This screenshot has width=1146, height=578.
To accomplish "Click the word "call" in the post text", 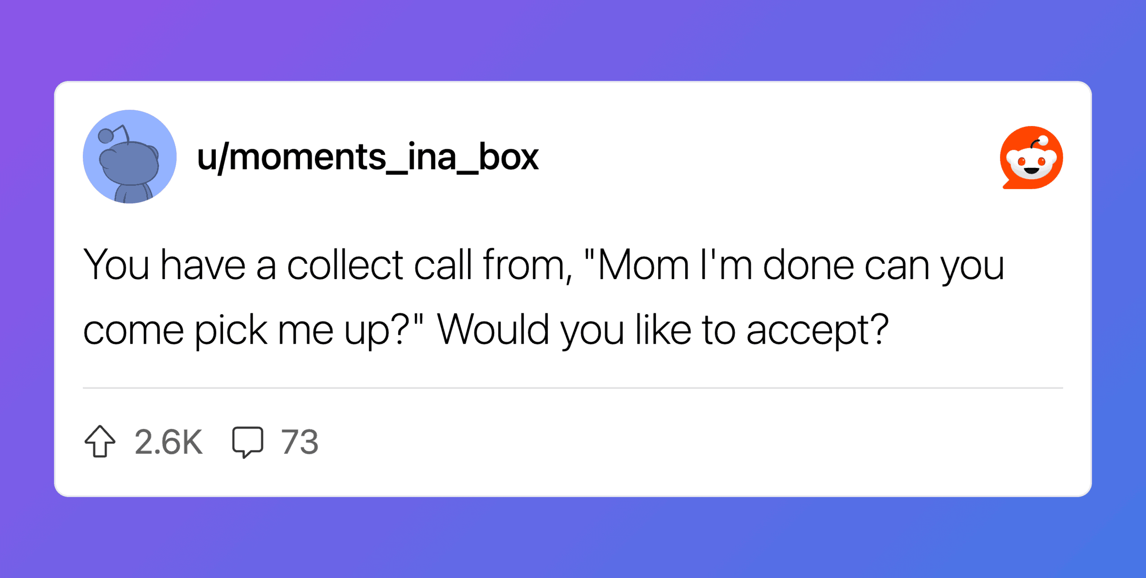I will point(443,265).
